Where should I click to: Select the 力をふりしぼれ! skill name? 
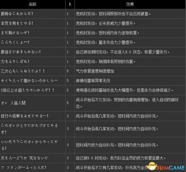tap(15, 61)
